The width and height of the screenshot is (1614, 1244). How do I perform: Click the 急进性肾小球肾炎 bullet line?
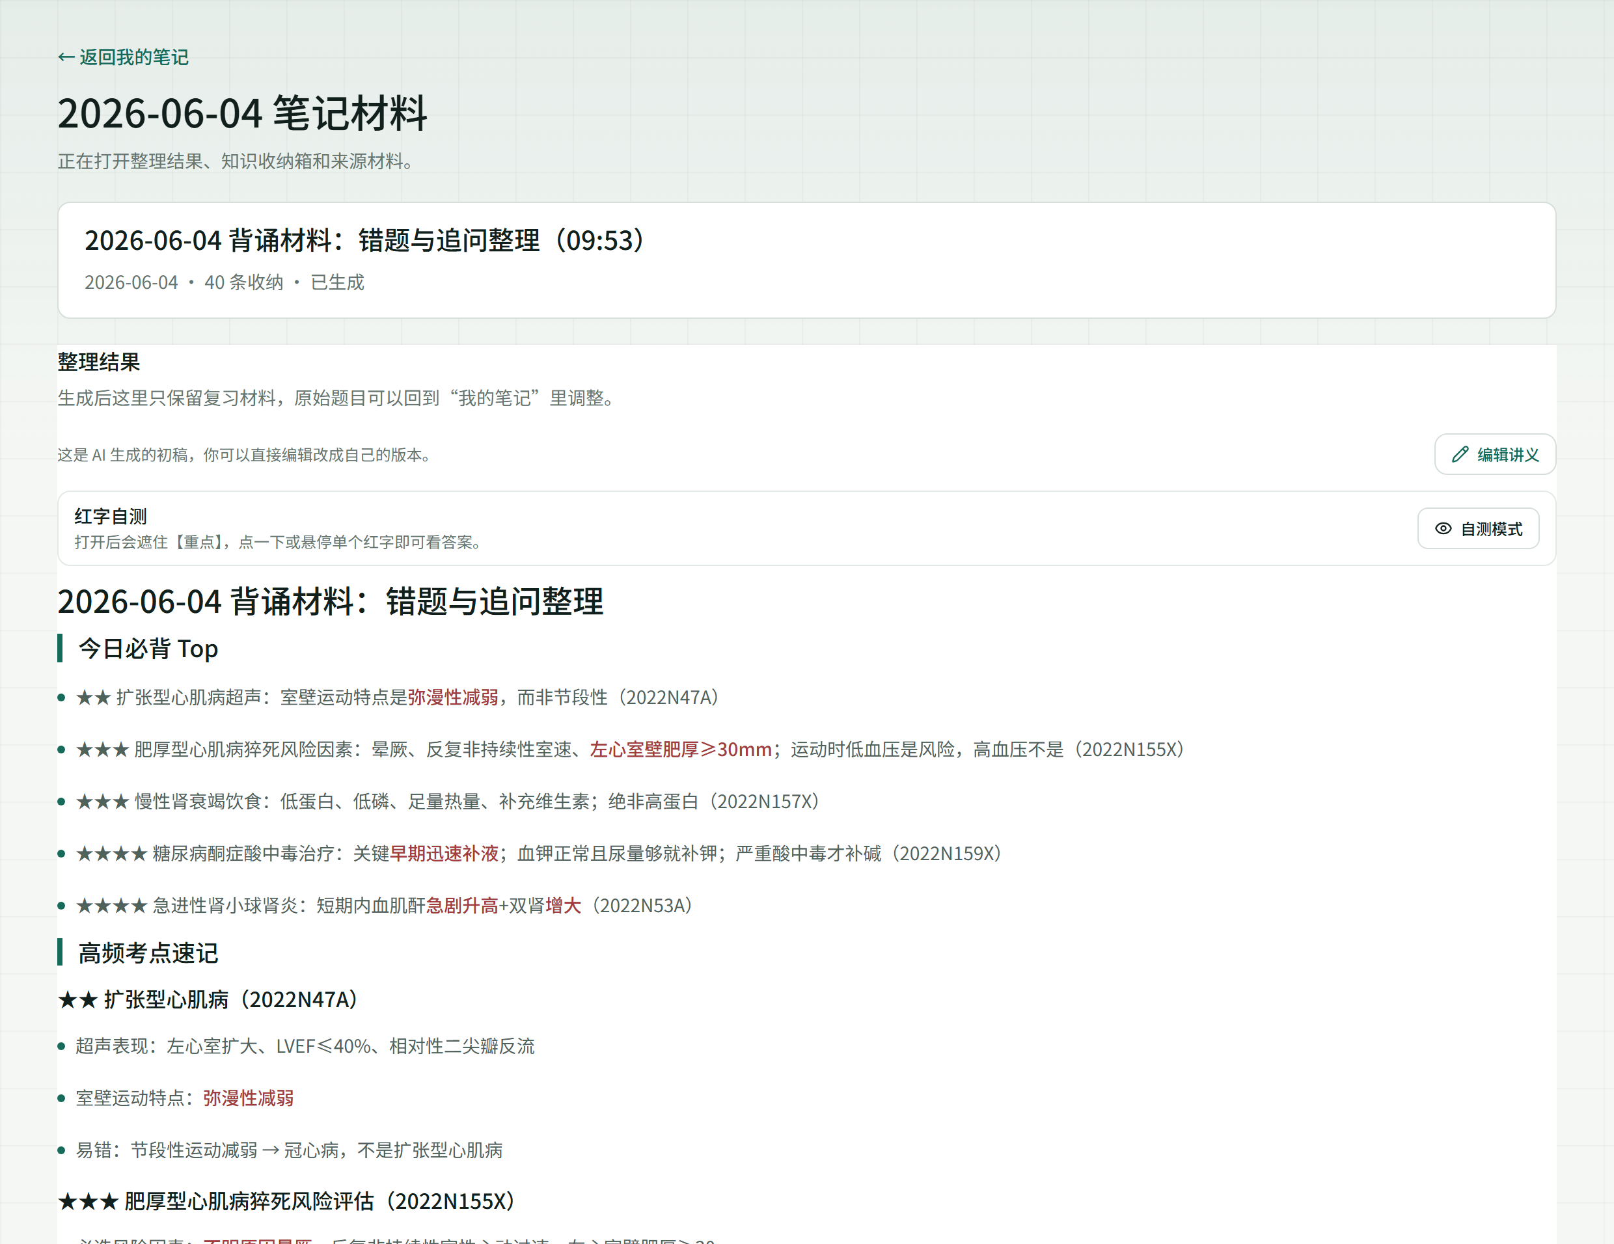(384, 906)
